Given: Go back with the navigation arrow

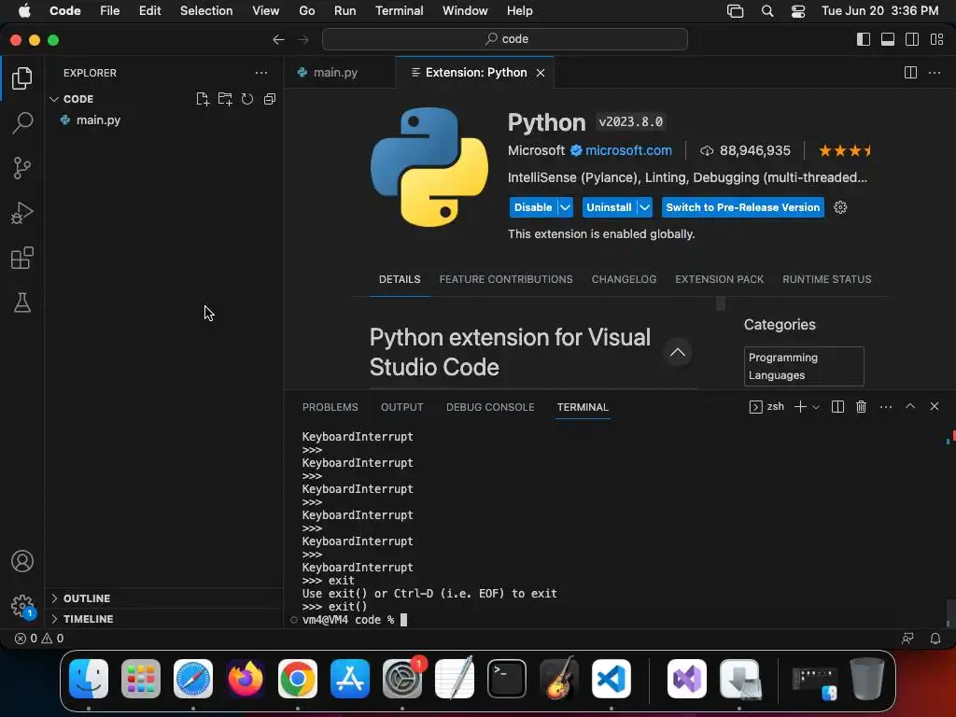Looking at the screenshot, I should click(278, 39).
